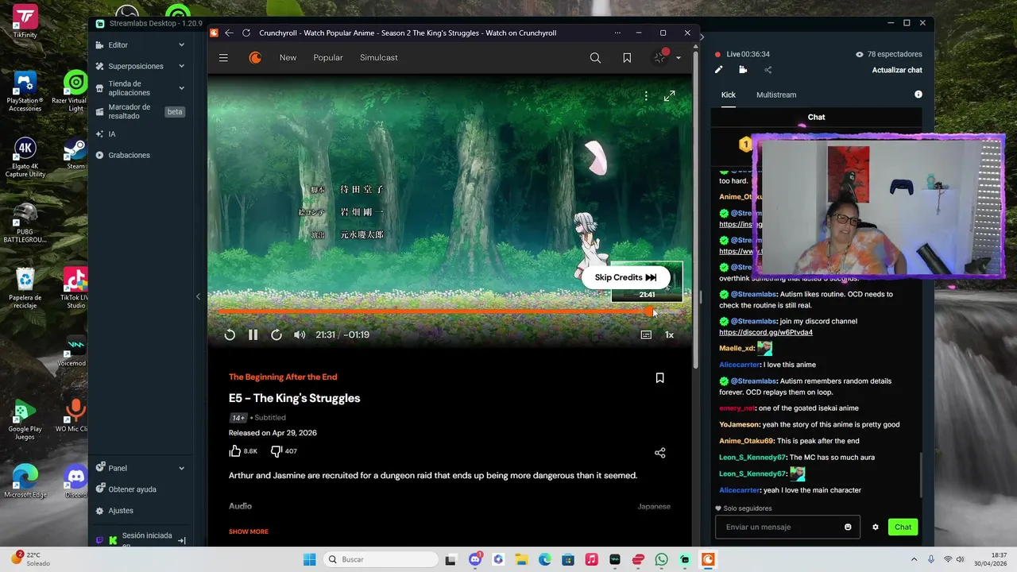Image resolution: width=1017 pixels, height=572 pixels.
Task: Click the Skip Credits button
Action: 626,277
